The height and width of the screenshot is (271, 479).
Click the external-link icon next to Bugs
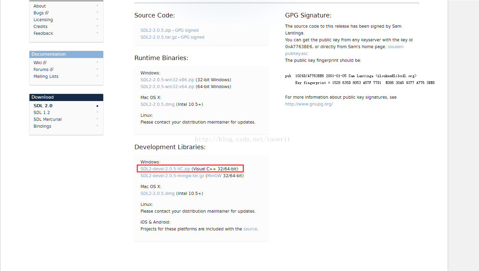(47, 13)
